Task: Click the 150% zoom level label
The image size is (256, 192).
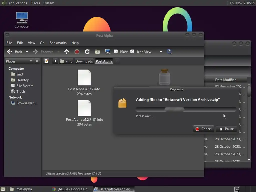Action: (x=124, y=52)
